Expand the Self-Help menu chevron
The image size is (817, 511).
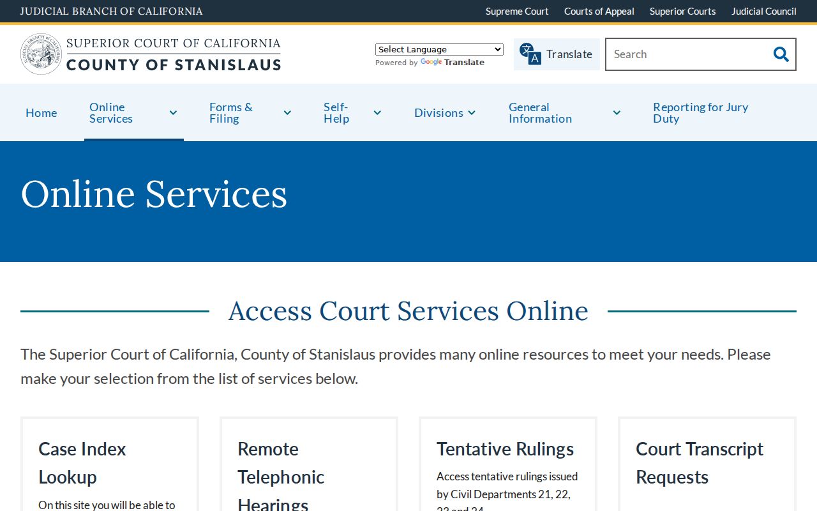click(377, 113)
